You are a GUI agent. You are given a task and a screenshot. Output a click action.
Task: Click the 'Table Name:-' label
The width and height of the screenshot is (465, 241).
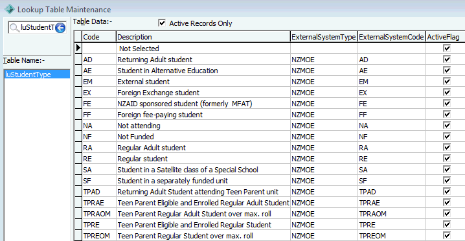24,60
